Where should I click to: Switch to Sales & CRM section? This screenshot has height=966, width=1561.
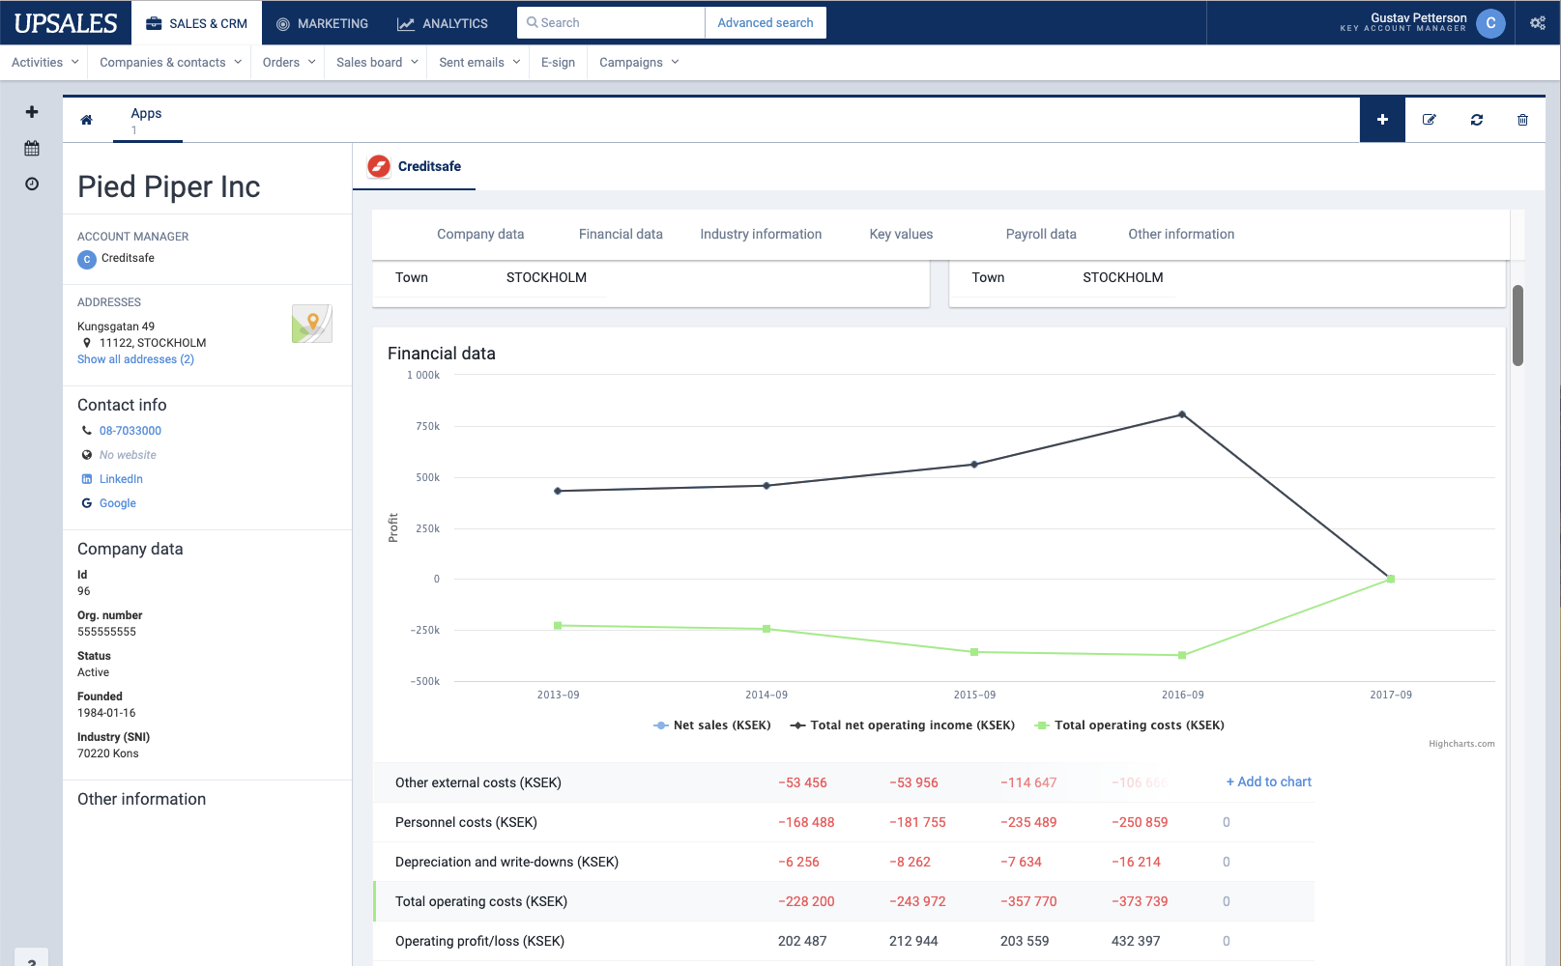tap(196, 23)
